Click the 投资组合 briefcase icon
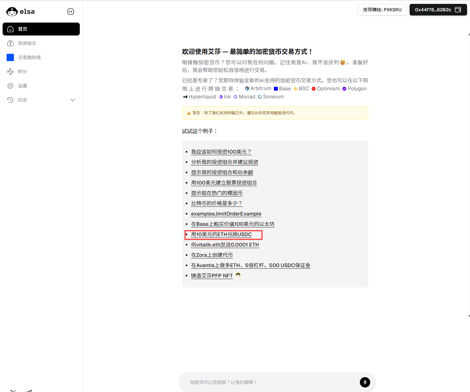 pos(10,43)
